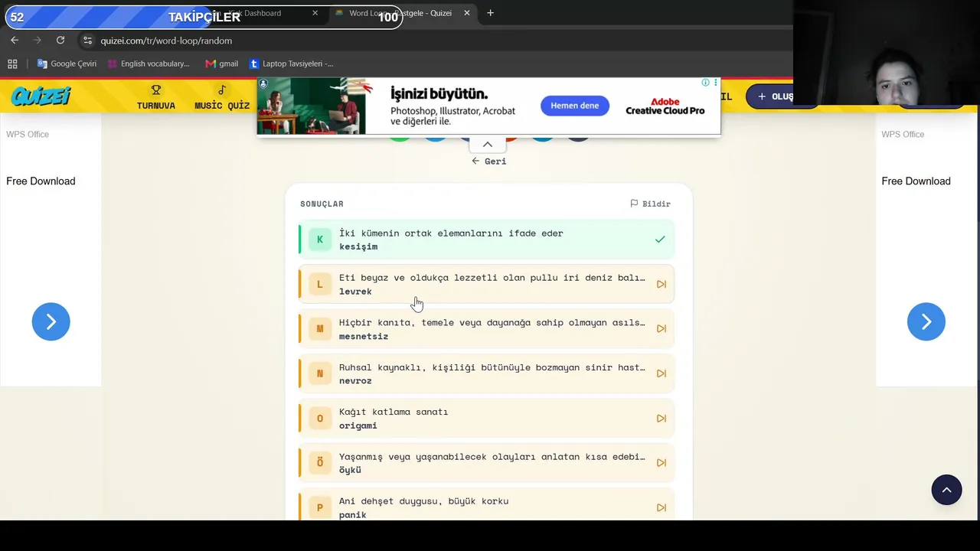Click the answer word 'öykü'
The image size is (980, 551).
point(350,470)
